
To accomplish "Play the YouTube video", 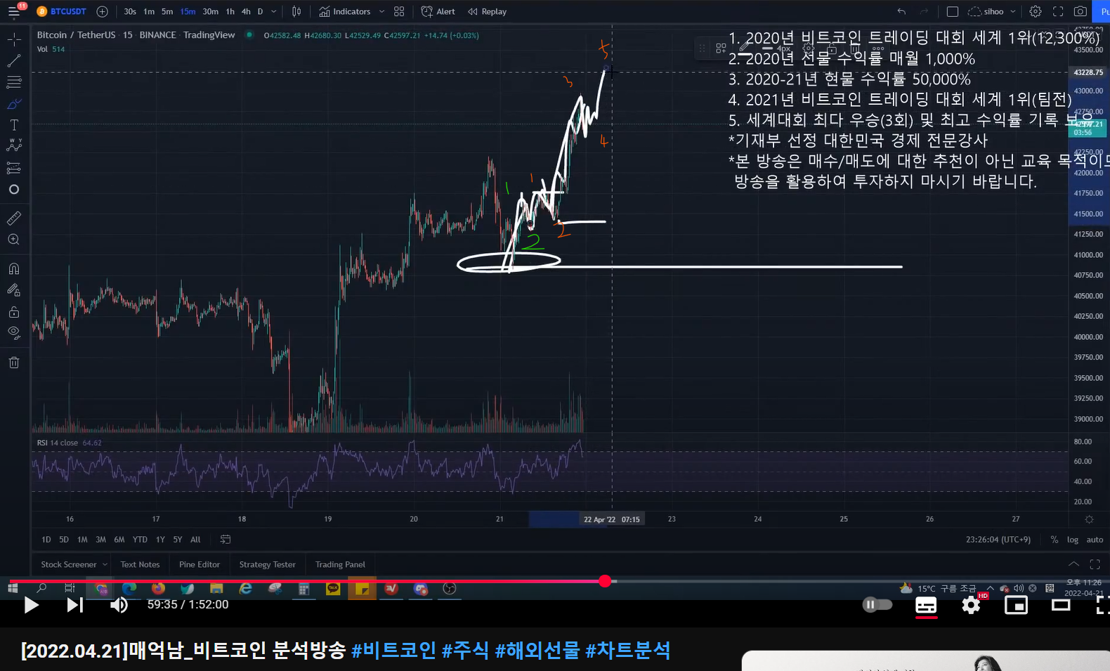I will 31,605.
